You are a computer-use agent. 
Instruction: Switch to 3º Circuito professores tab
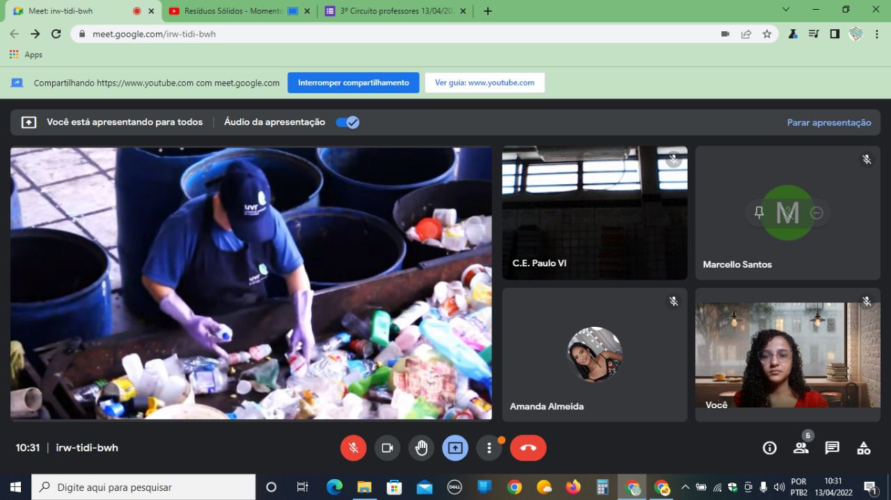[x=397, y=11]
